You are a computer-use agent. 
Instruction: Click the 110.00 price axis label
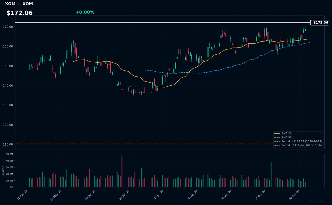(x=8, y=144)
